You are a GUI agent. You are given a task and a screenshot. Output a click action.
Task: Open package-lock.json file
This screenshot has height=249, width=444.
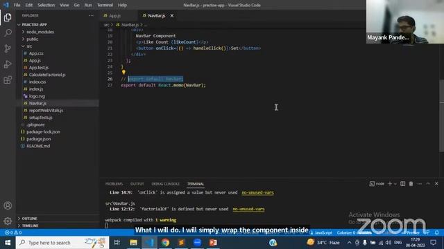(x=43, y=132)
